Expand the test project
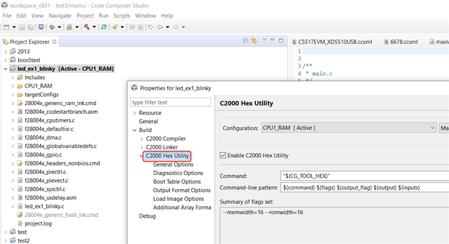 click(6, 232)
